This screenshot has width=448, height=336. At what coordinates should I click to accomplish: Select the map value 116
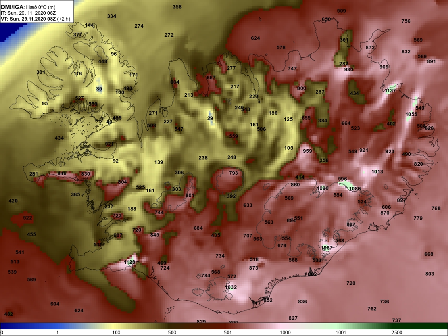tap(78, 73)
